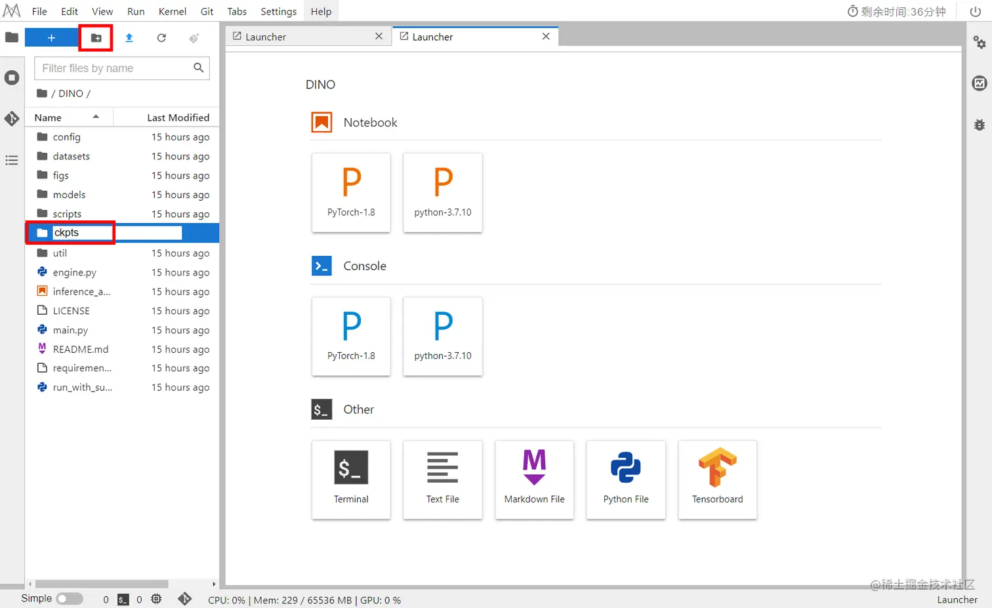Refresh the file list
Screen dimensions: 992x608
pyautogui.click(x=161, y=38)
